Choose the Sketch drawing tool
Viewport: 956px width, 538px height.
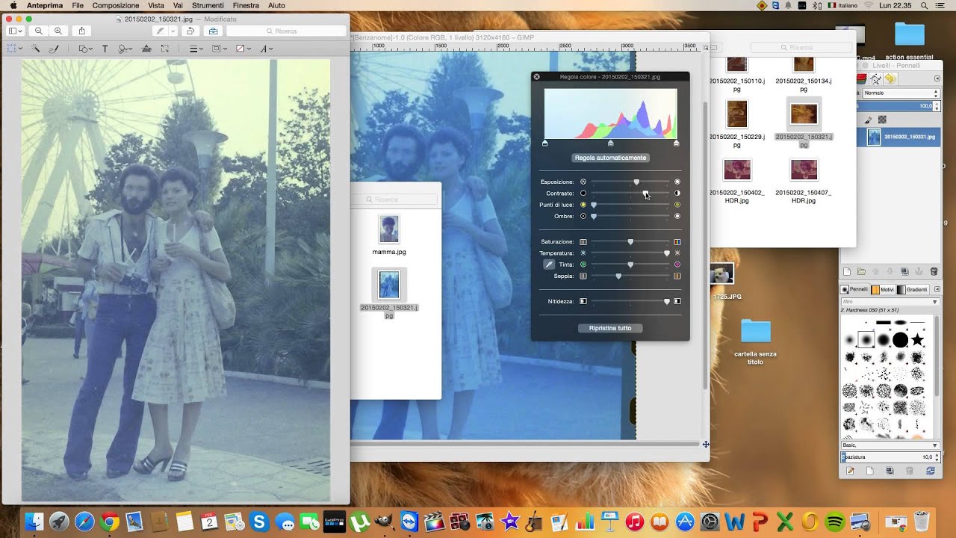(x=54, y=49)
